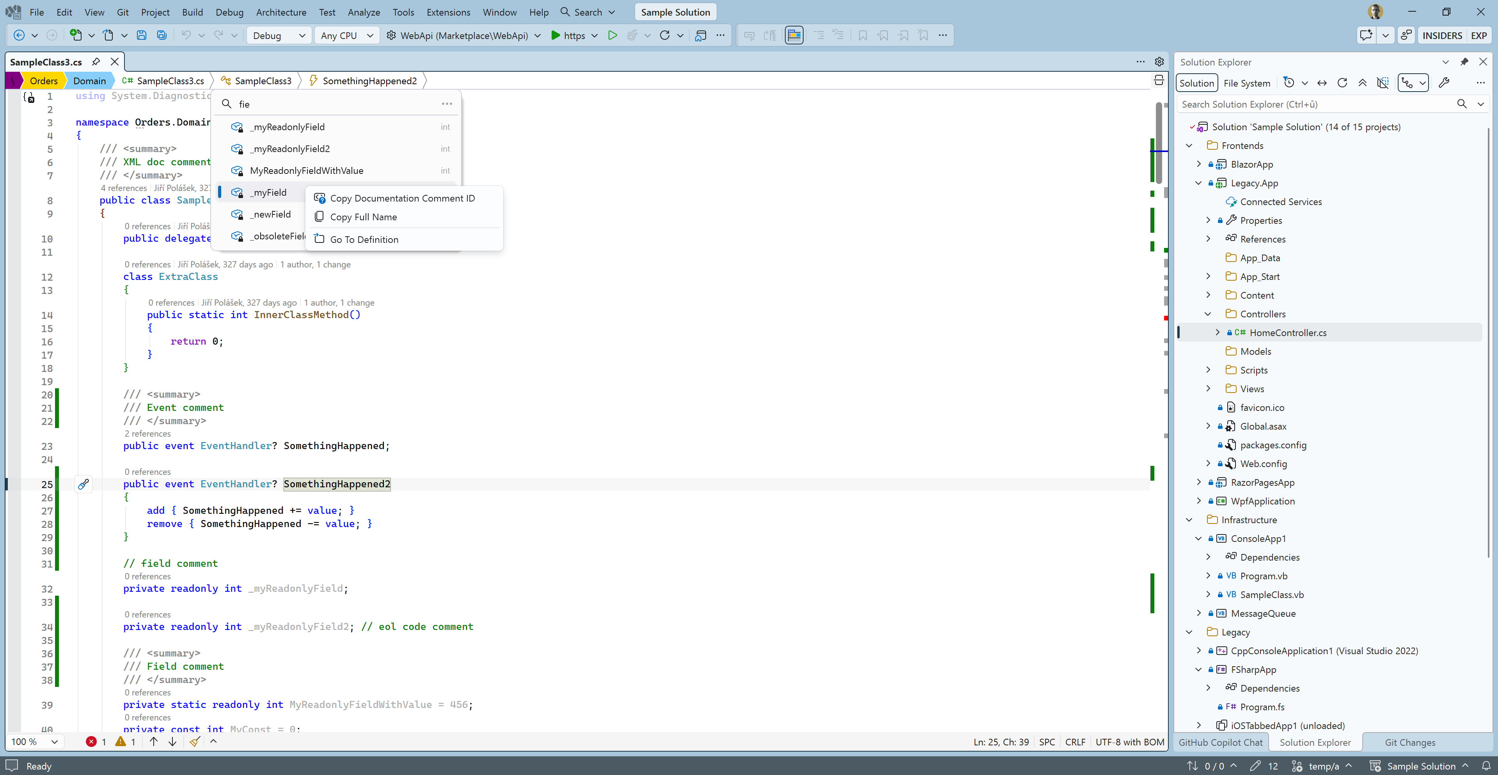Click Collapse All icon in Solution Explorer
The height and width of the screenshot is (775, 1498).
pyautogui.click(x=1363, y=83)
